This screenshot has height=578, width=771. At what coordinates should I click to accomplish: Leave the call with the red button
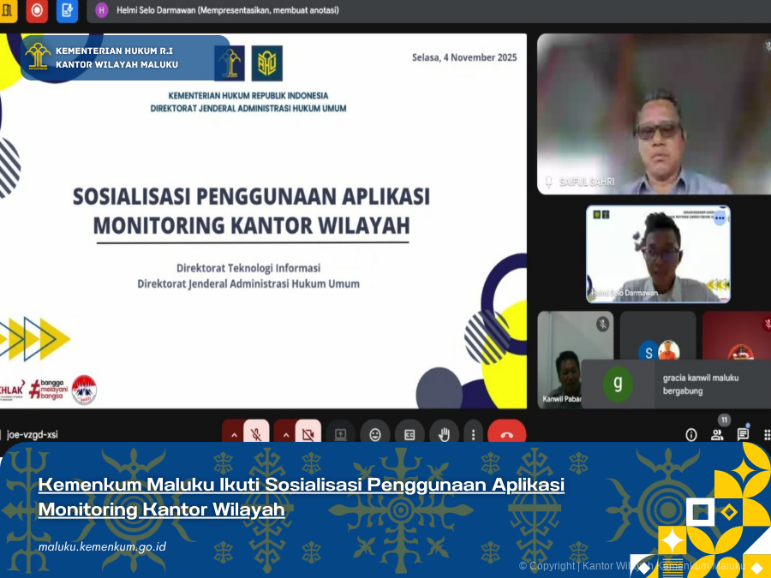coord(506,433)
